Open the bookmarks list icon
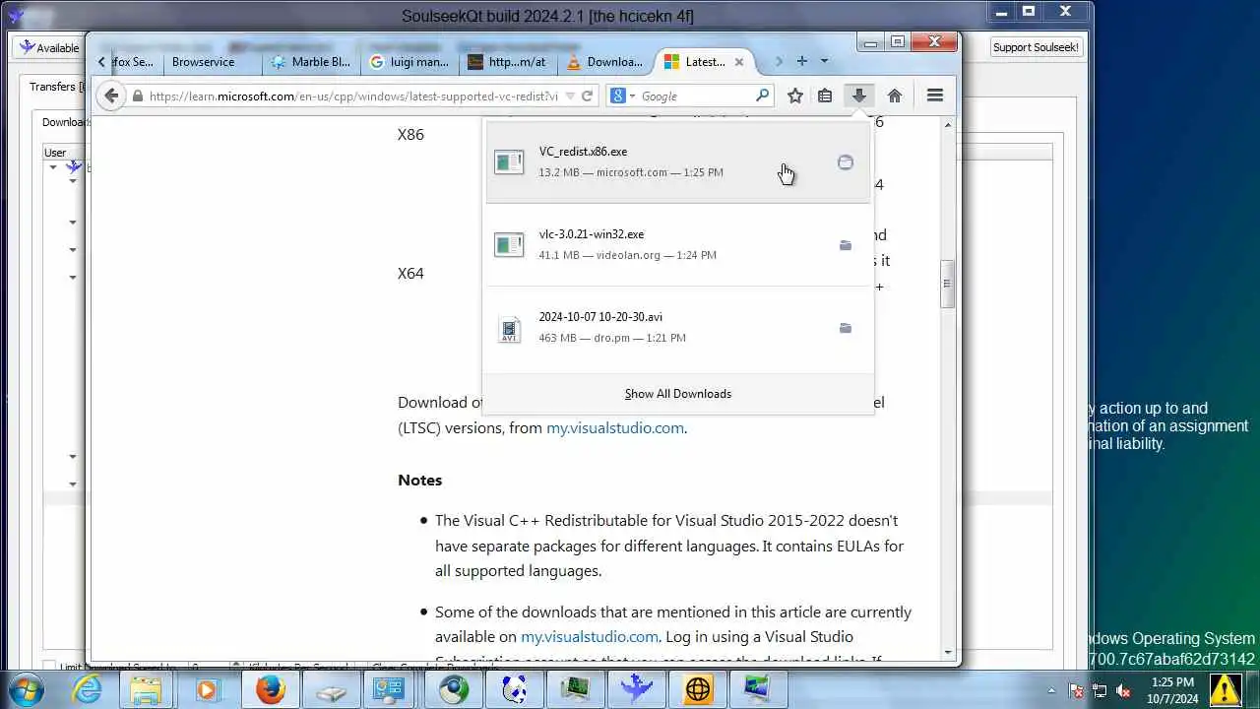The height and width of the screenshot is (709, 1260). (x=825, y=96)
